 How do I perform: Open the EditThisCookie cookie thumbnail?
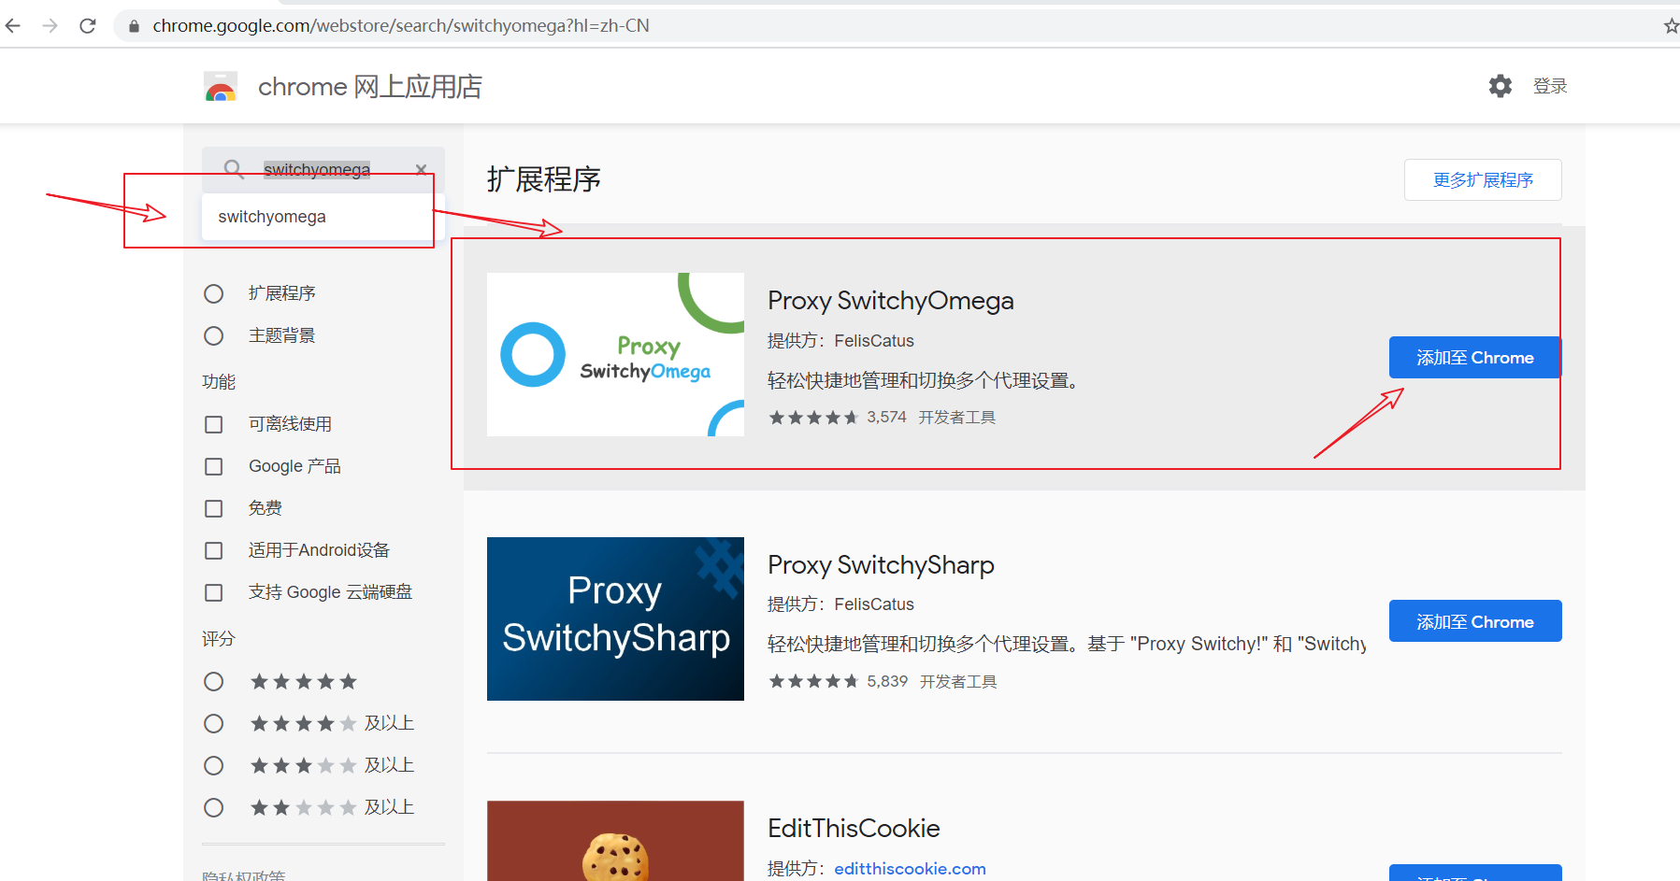(615, 841)
